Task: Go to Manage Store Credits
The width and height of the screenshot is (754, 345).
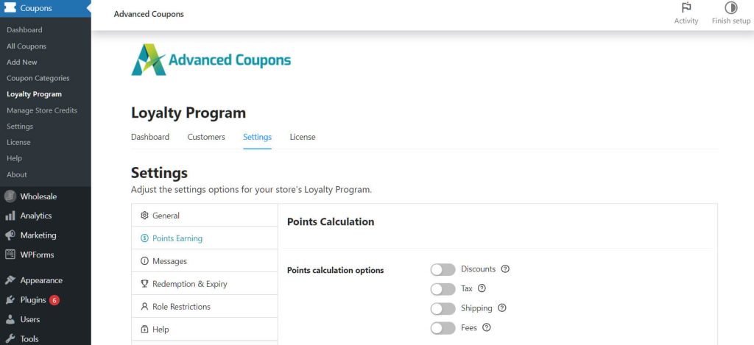Action: coord(42,110)
